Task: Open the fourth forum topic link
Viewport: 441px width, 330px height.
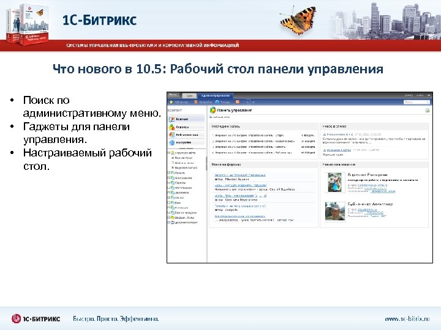Action: click(240, 206)
